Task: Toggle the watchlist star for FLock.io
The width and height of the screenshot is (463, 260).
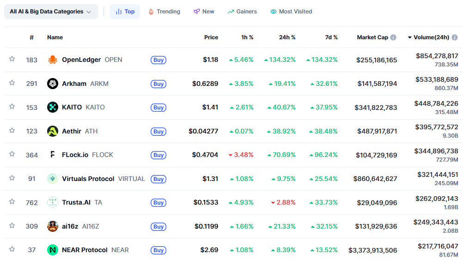Action: [12, 154]
